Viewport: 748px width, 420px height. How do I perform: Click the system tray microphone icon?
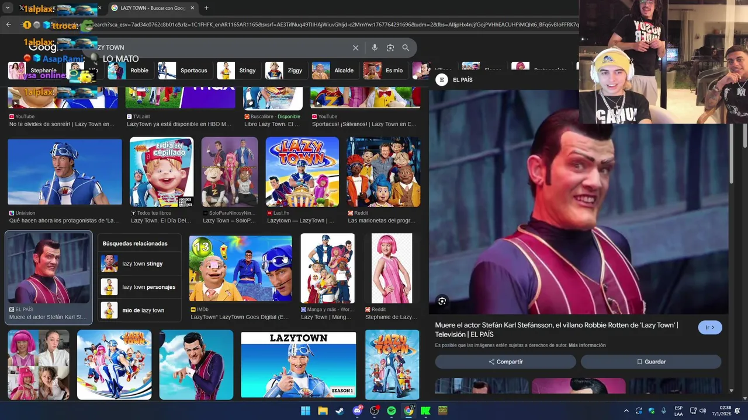(664, 411)
